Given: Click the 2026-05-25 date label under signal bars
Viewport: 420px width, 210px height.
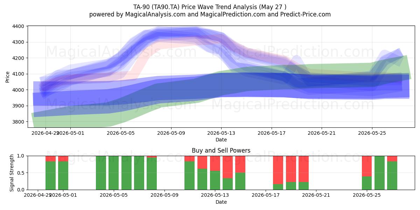Looking at the screenshot, I should pyautogui.click(x=367, y=195).
